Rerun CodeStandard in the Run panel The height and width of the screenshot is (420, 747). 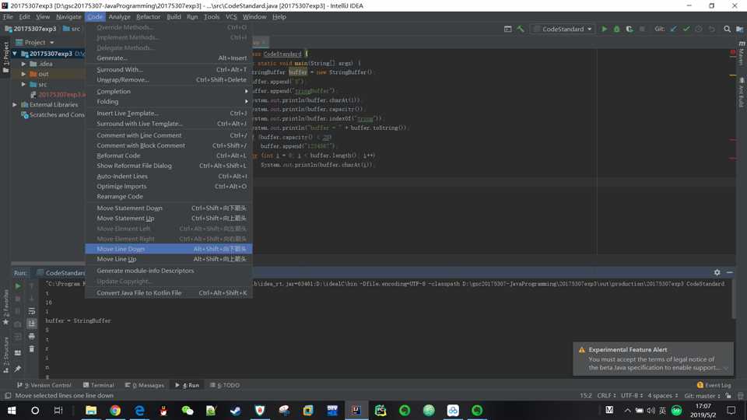pos(18,286)
